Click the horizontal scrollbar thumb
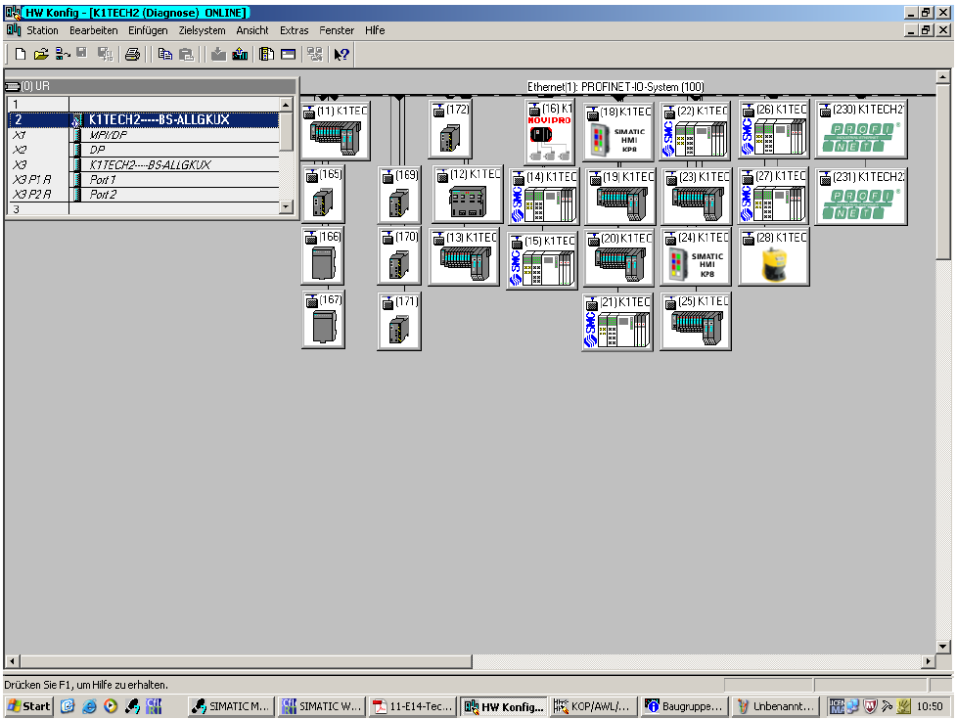957x720 pixels. [246, 660]
